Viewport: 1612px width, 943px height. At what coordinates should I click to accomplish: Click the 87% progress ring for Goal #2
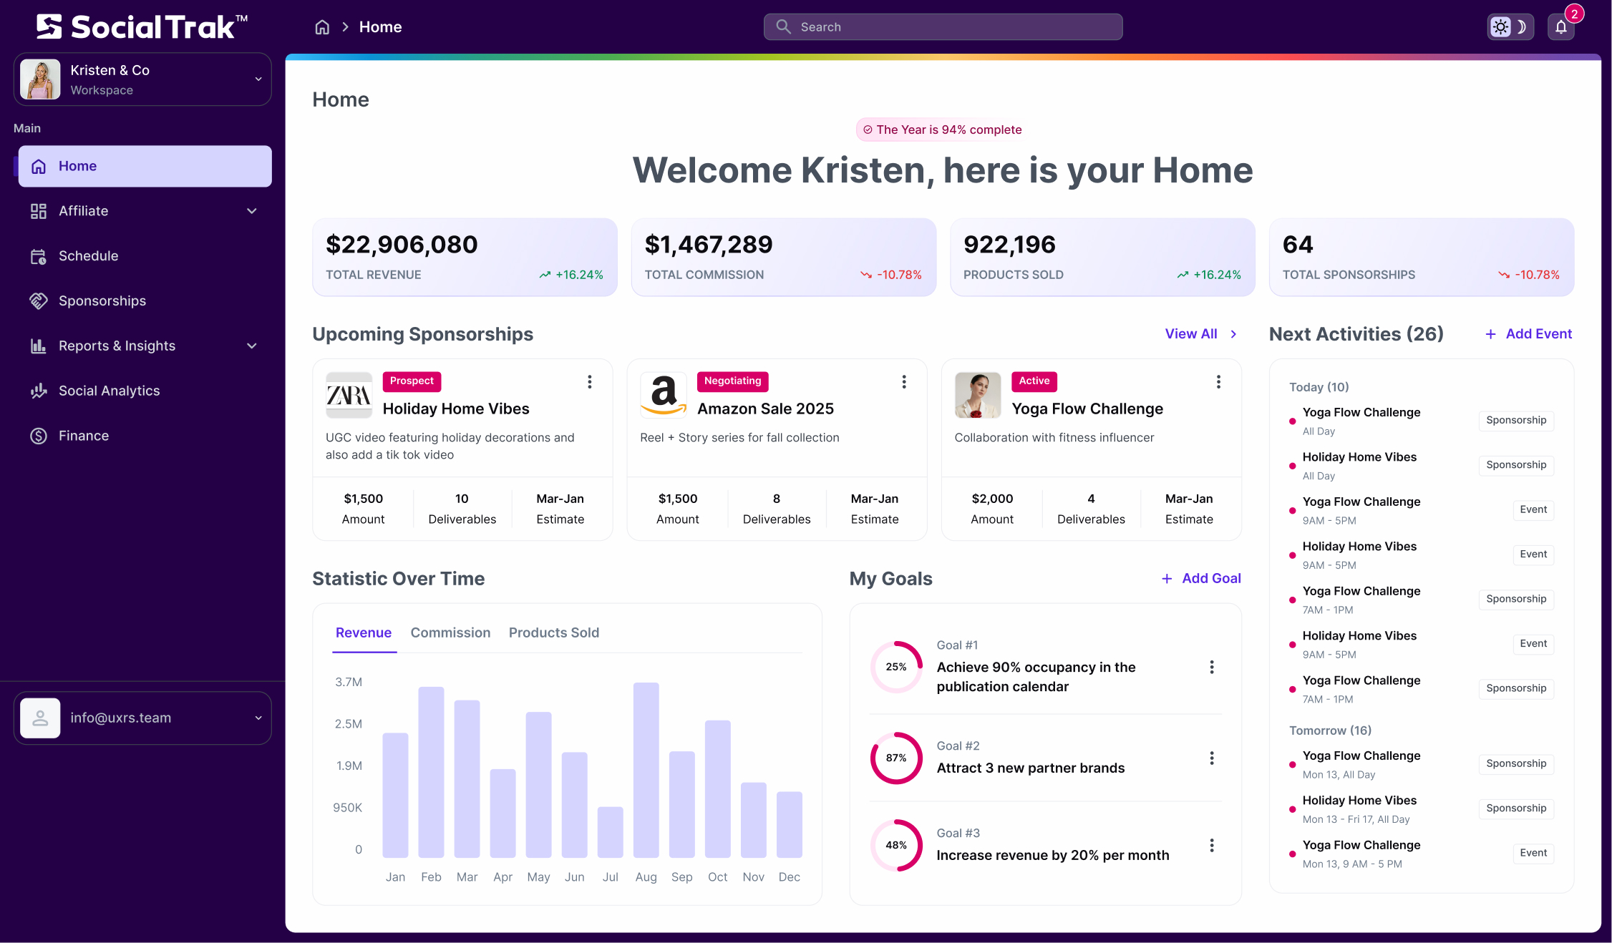tap(896, 758)
